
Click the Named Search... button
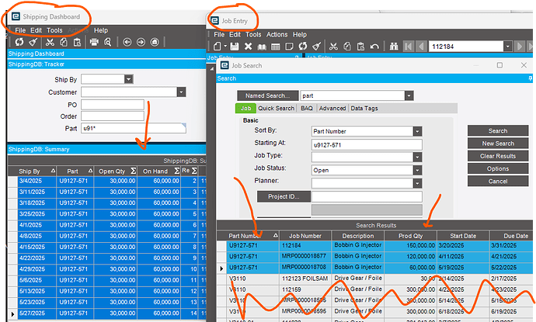[x=267, y=95]
